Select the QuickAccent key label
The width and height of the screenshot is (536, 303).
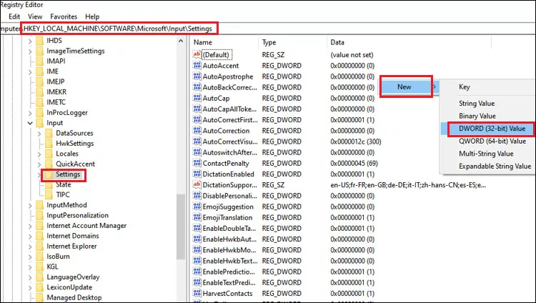(75, 164)
